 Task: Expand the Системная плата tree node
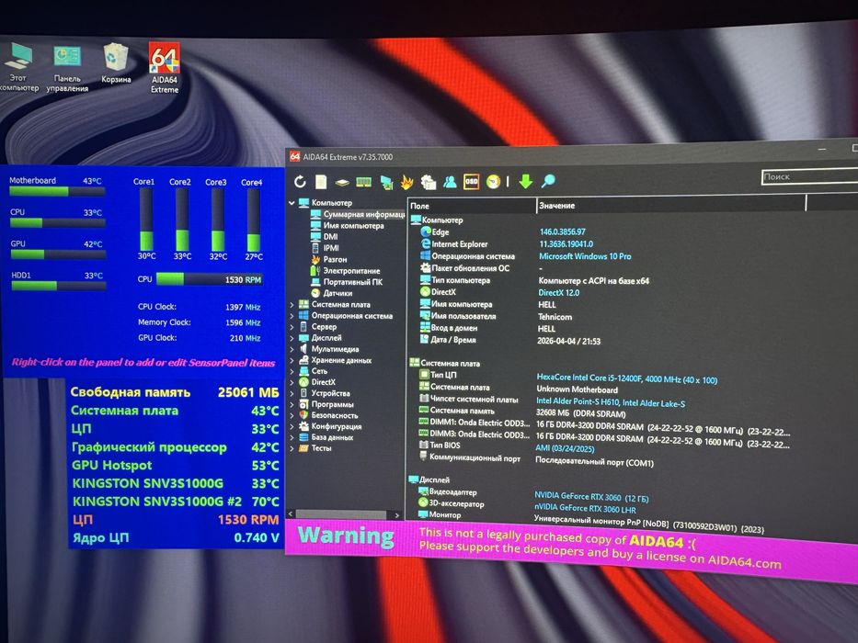pos(292,305)
